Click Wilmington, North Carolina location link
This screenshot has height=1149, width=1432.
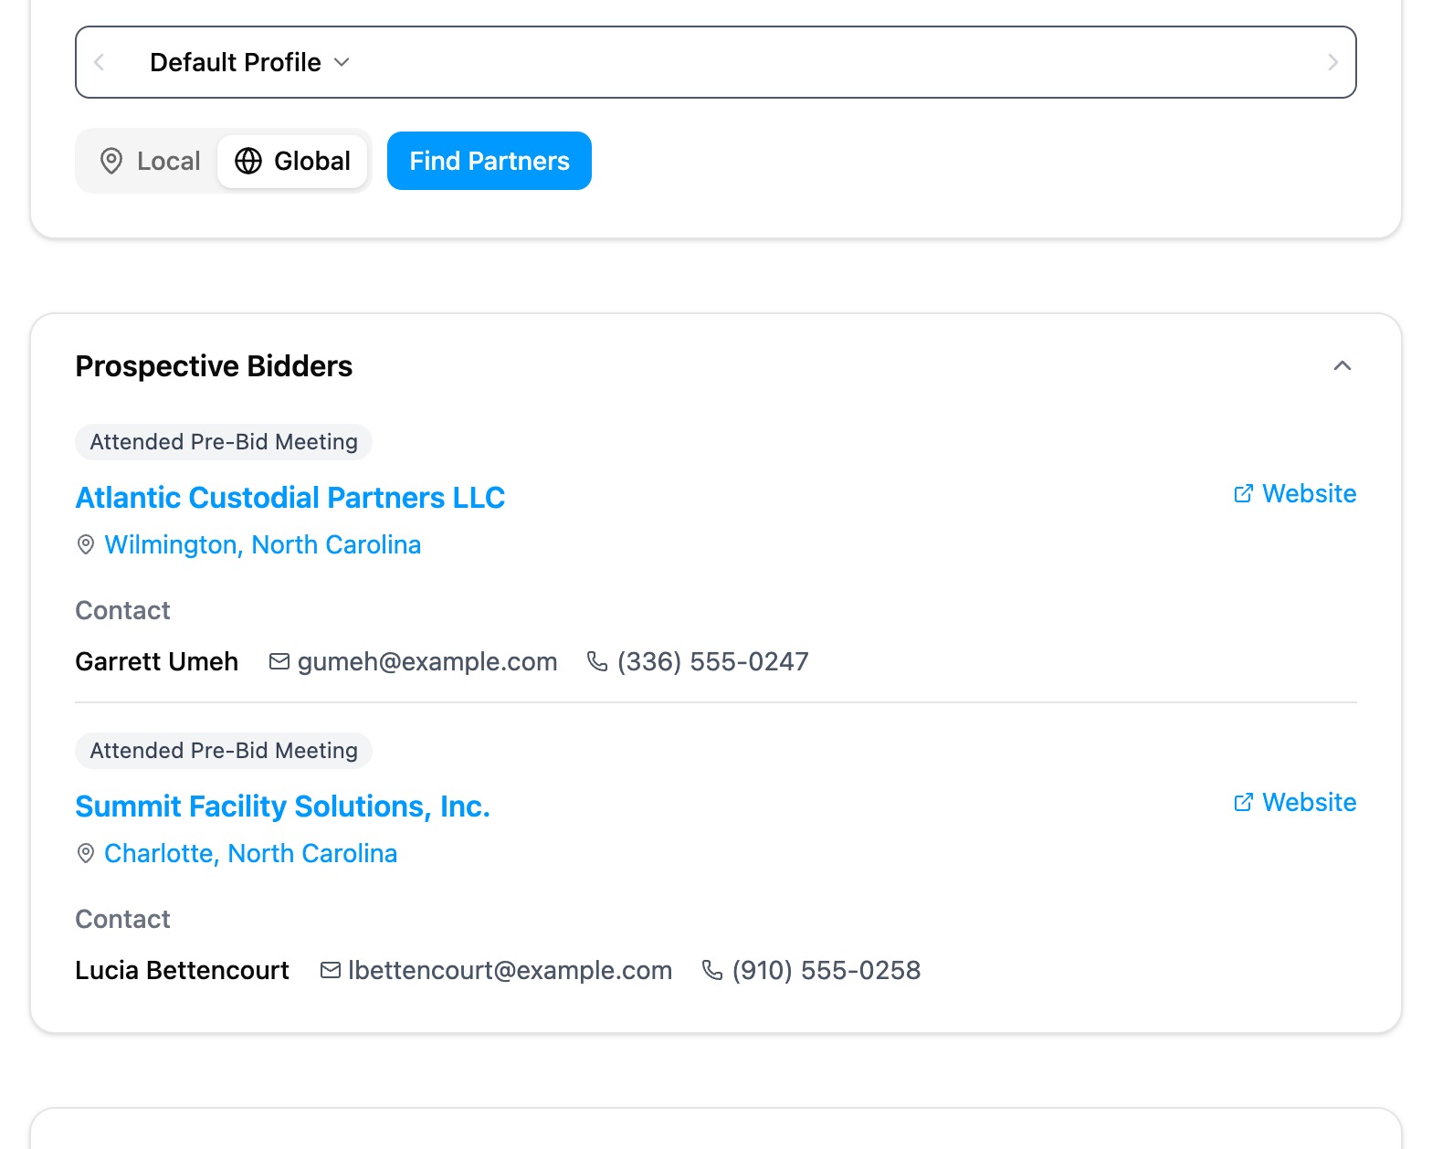[263, 544]
